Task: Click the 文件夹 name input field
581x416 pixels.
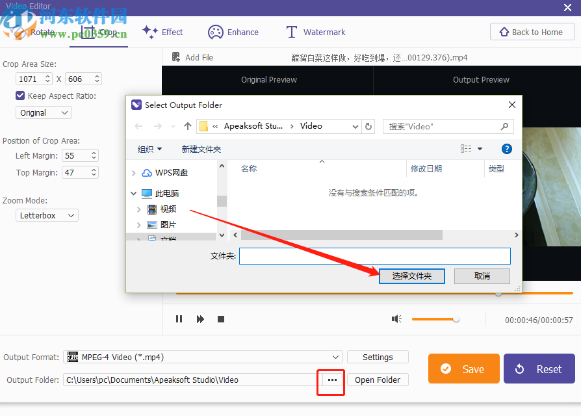Action: point(375,255)
